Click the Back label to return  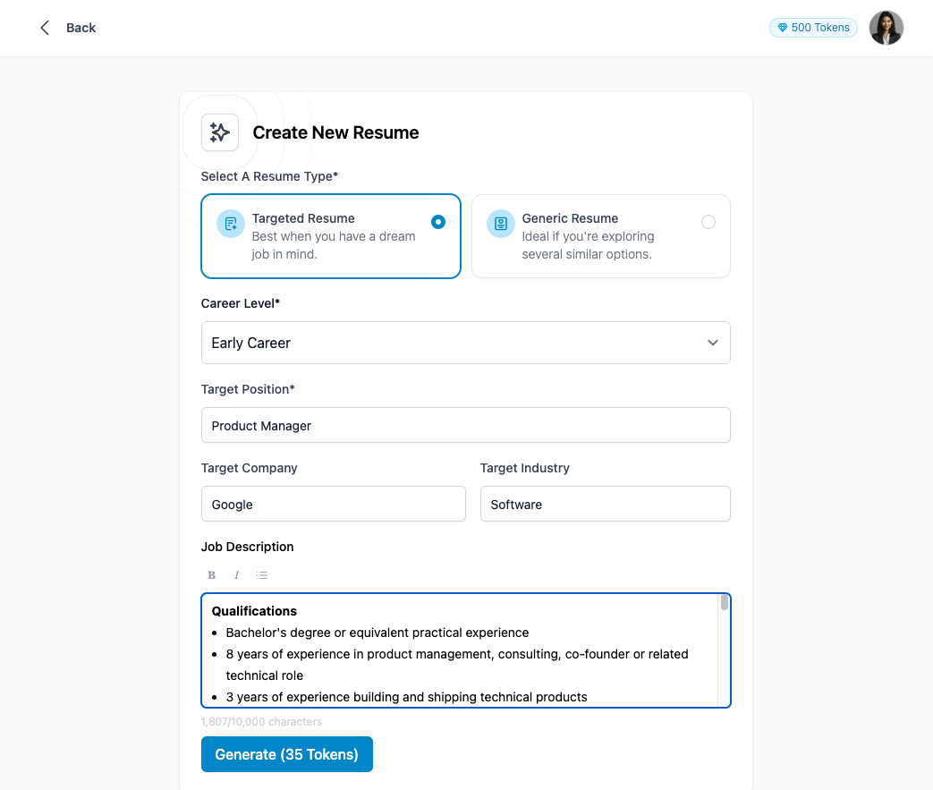point(81,28)
